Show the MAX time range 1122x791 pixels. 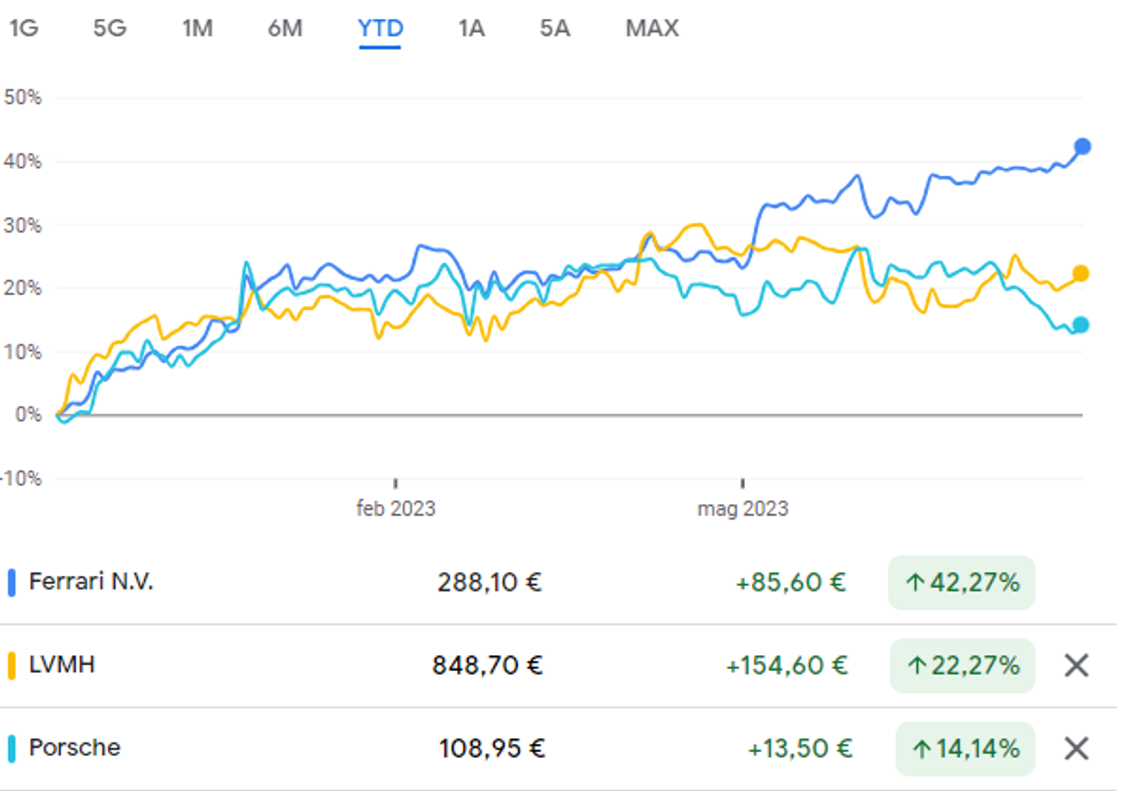[652, 28]
